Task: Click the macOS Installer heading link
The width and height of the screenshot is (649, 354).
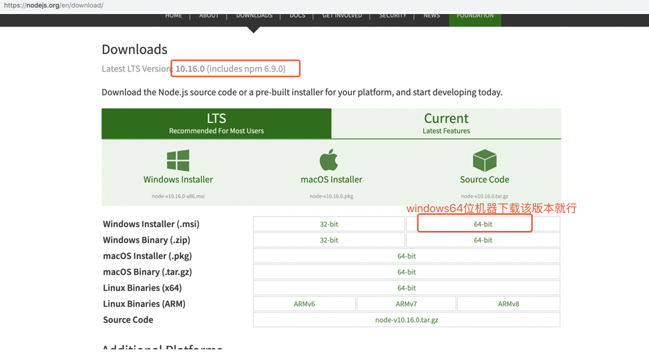Action: (x=331, y=179)
